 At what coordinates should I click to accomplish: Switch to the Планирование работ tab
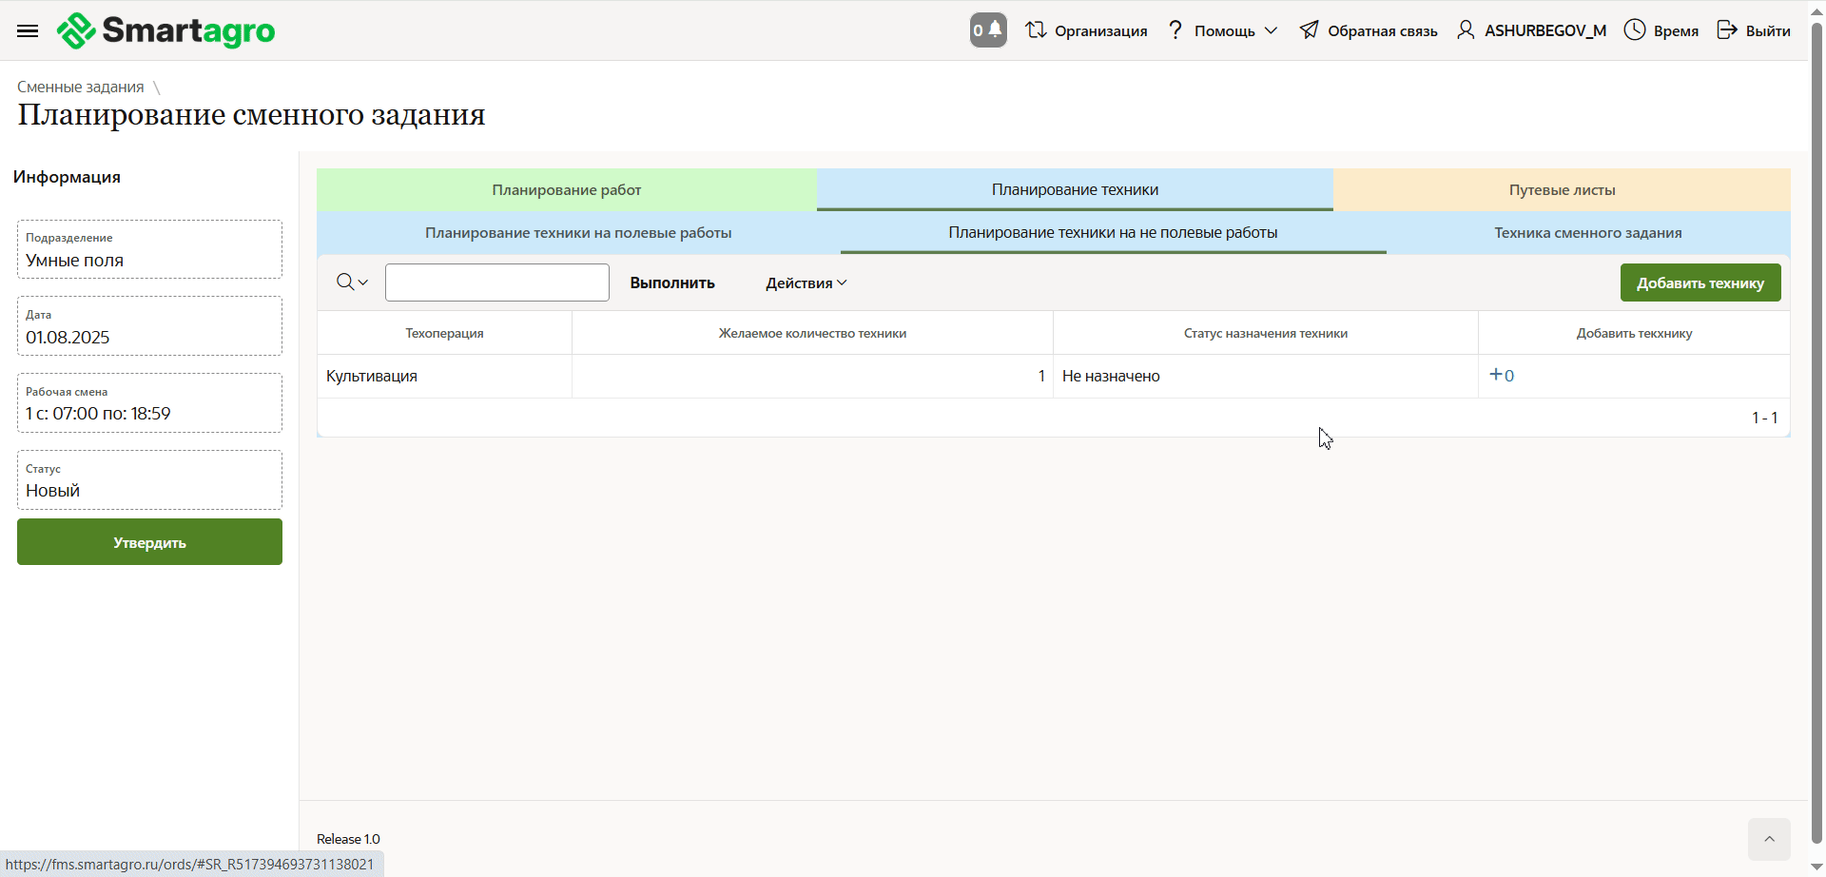click(567, 190)
